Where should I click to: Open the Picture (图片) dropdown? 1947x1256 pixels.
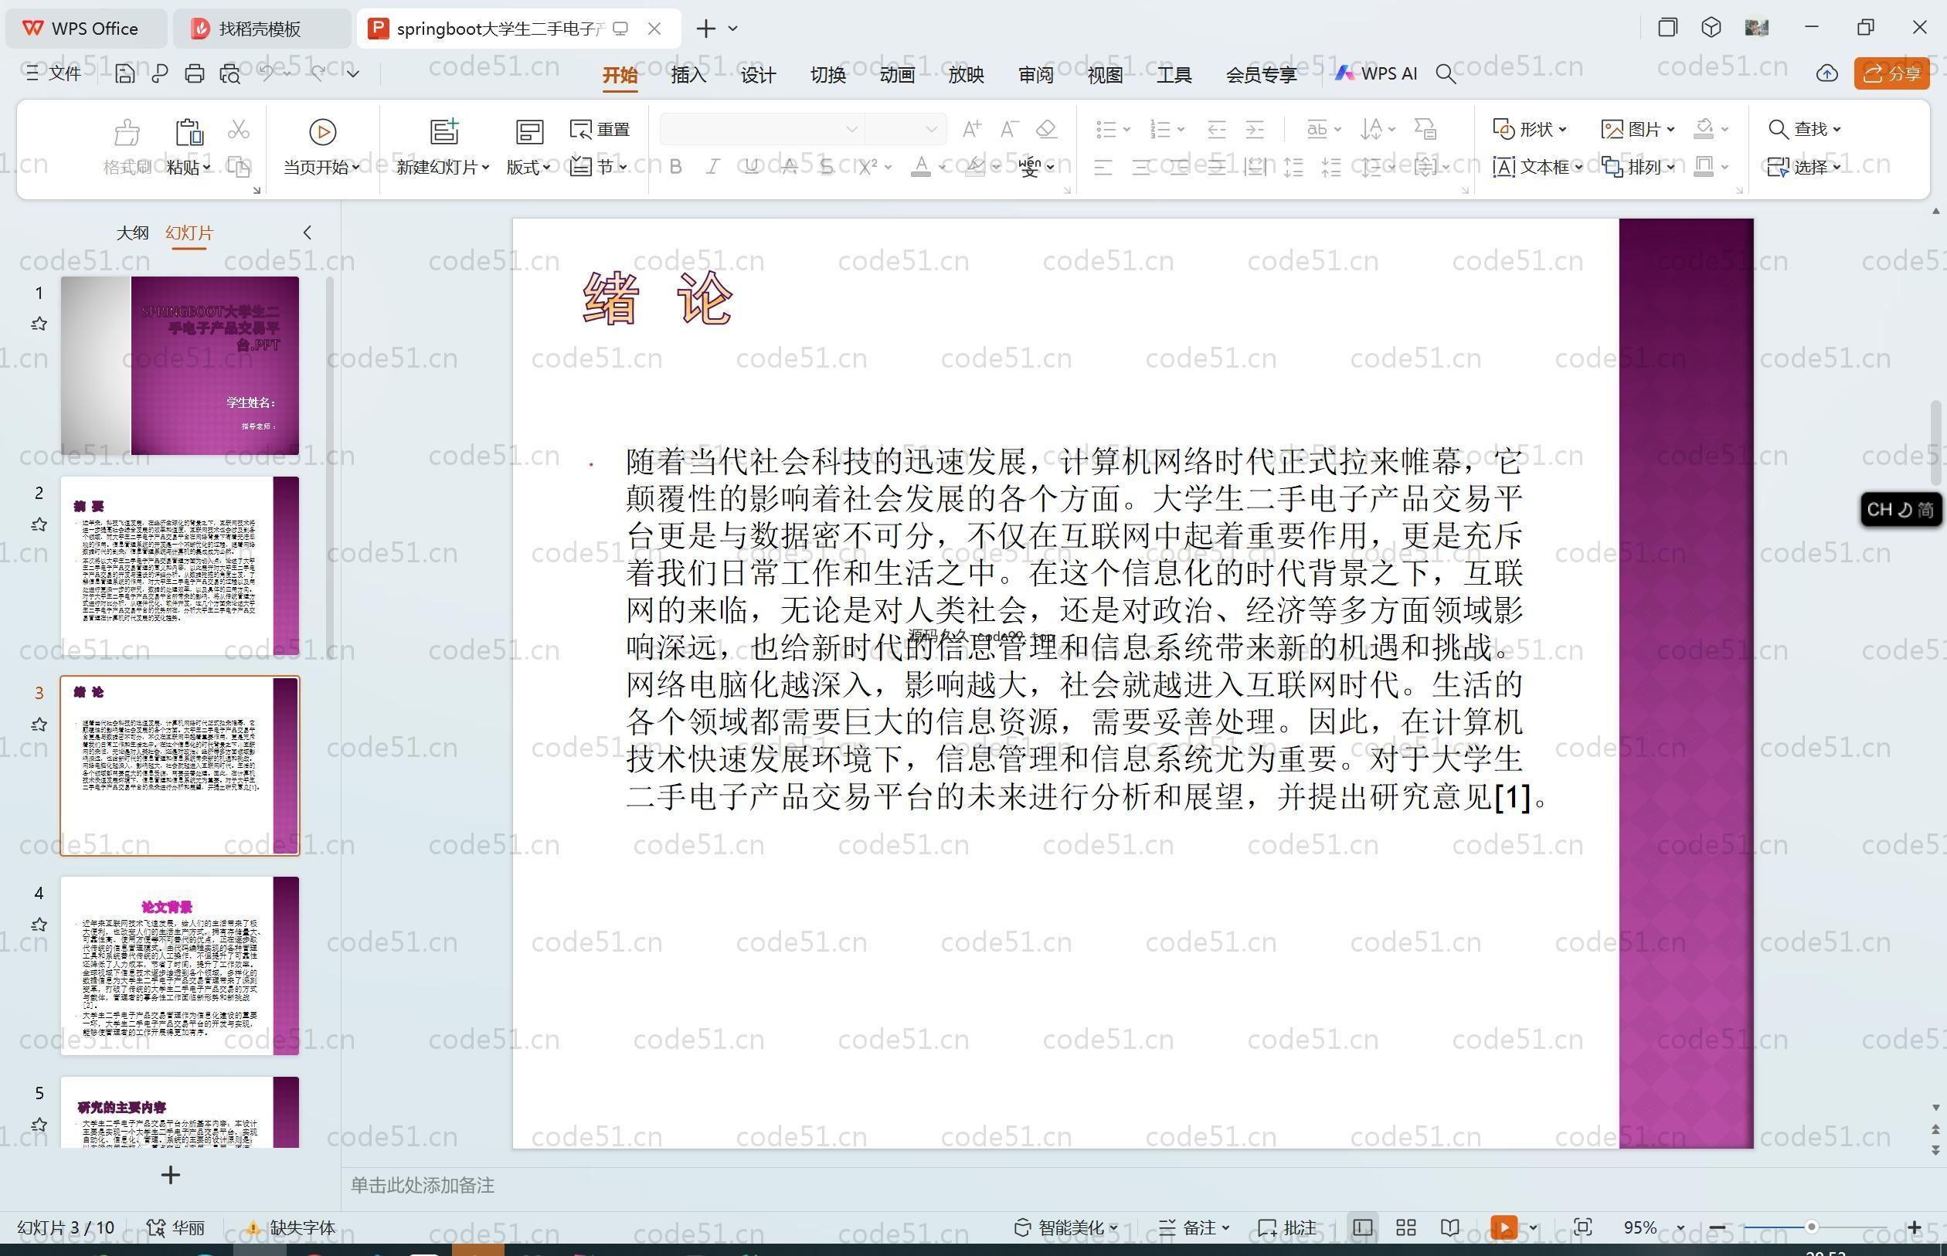coord(1638,129)
